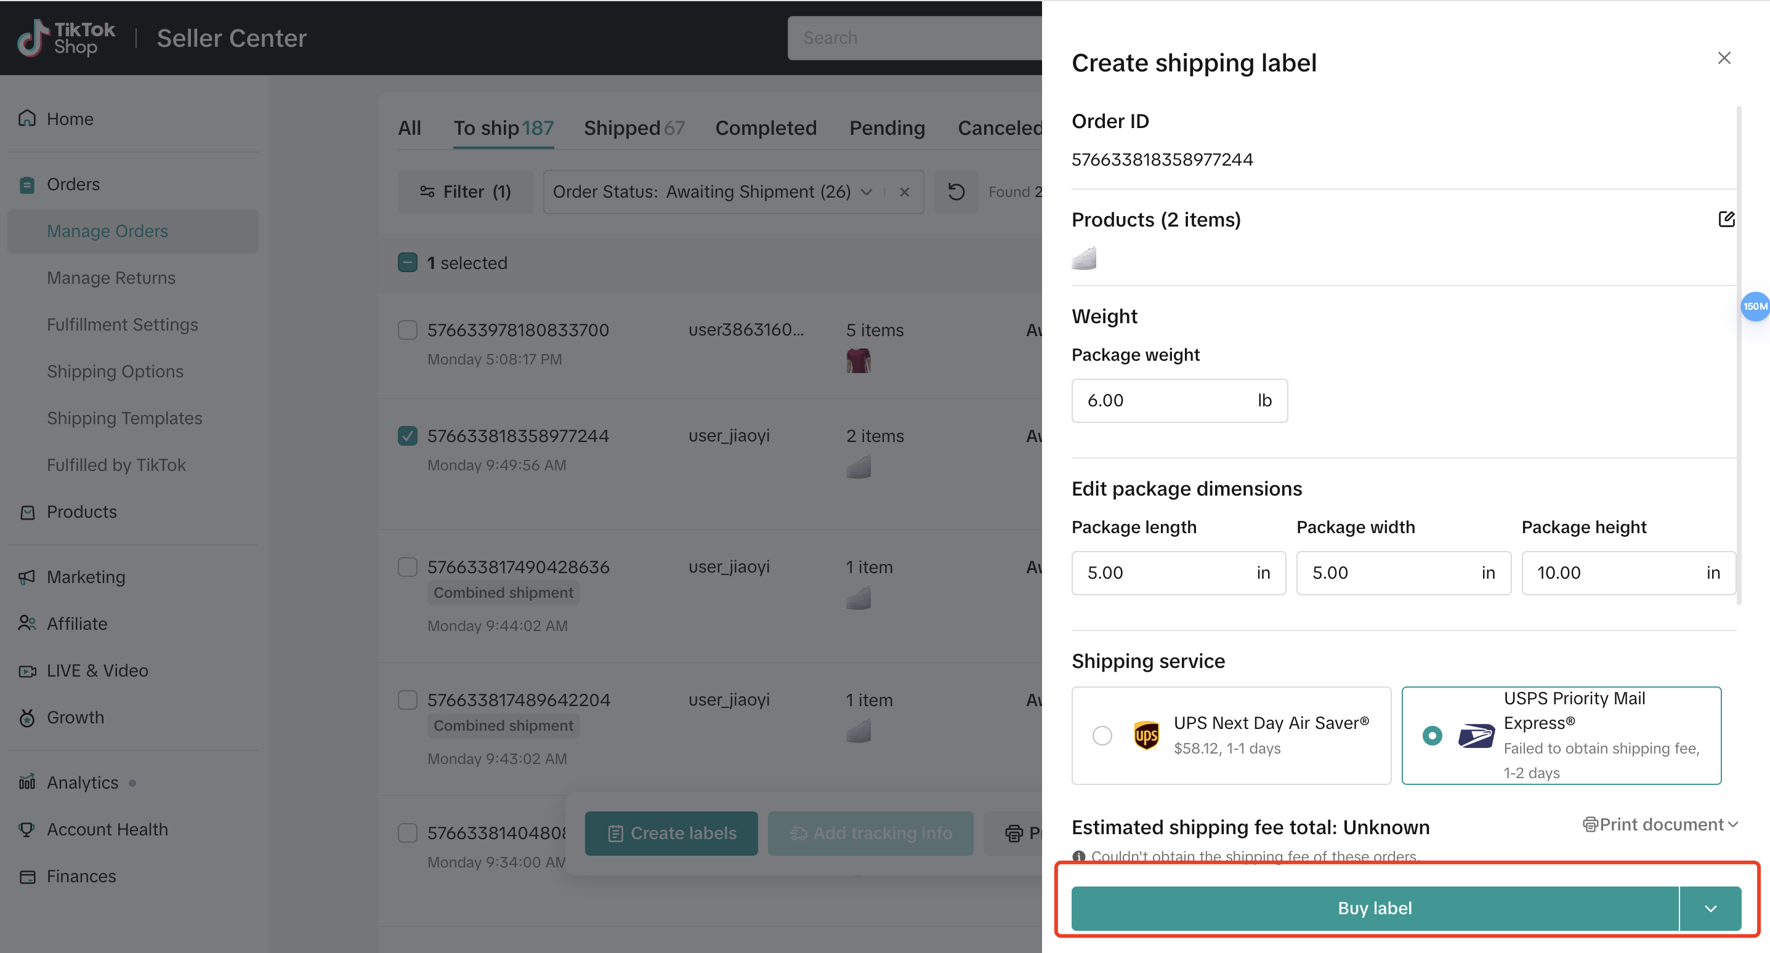
Task: Check order 576633978180833700 checkbox
Action: click(408, 330)
